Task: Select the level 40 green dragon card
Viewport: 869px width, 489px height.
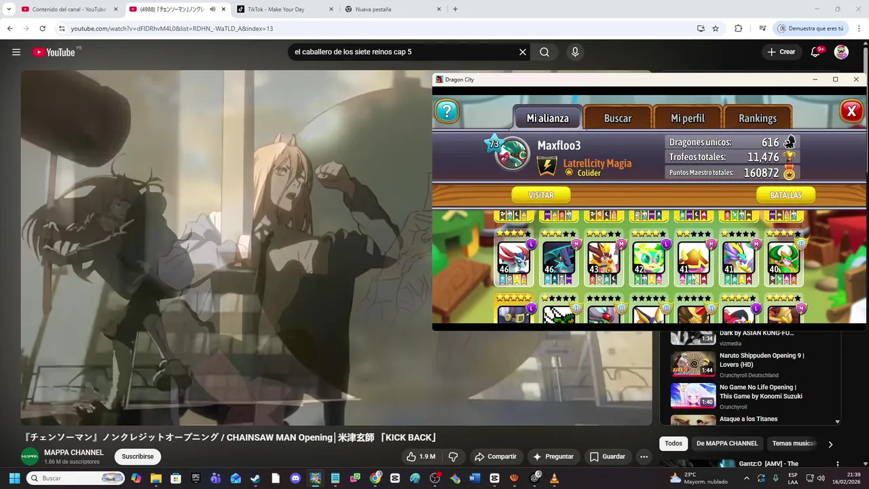Action: pyautogui.click(x=783, y=258)
